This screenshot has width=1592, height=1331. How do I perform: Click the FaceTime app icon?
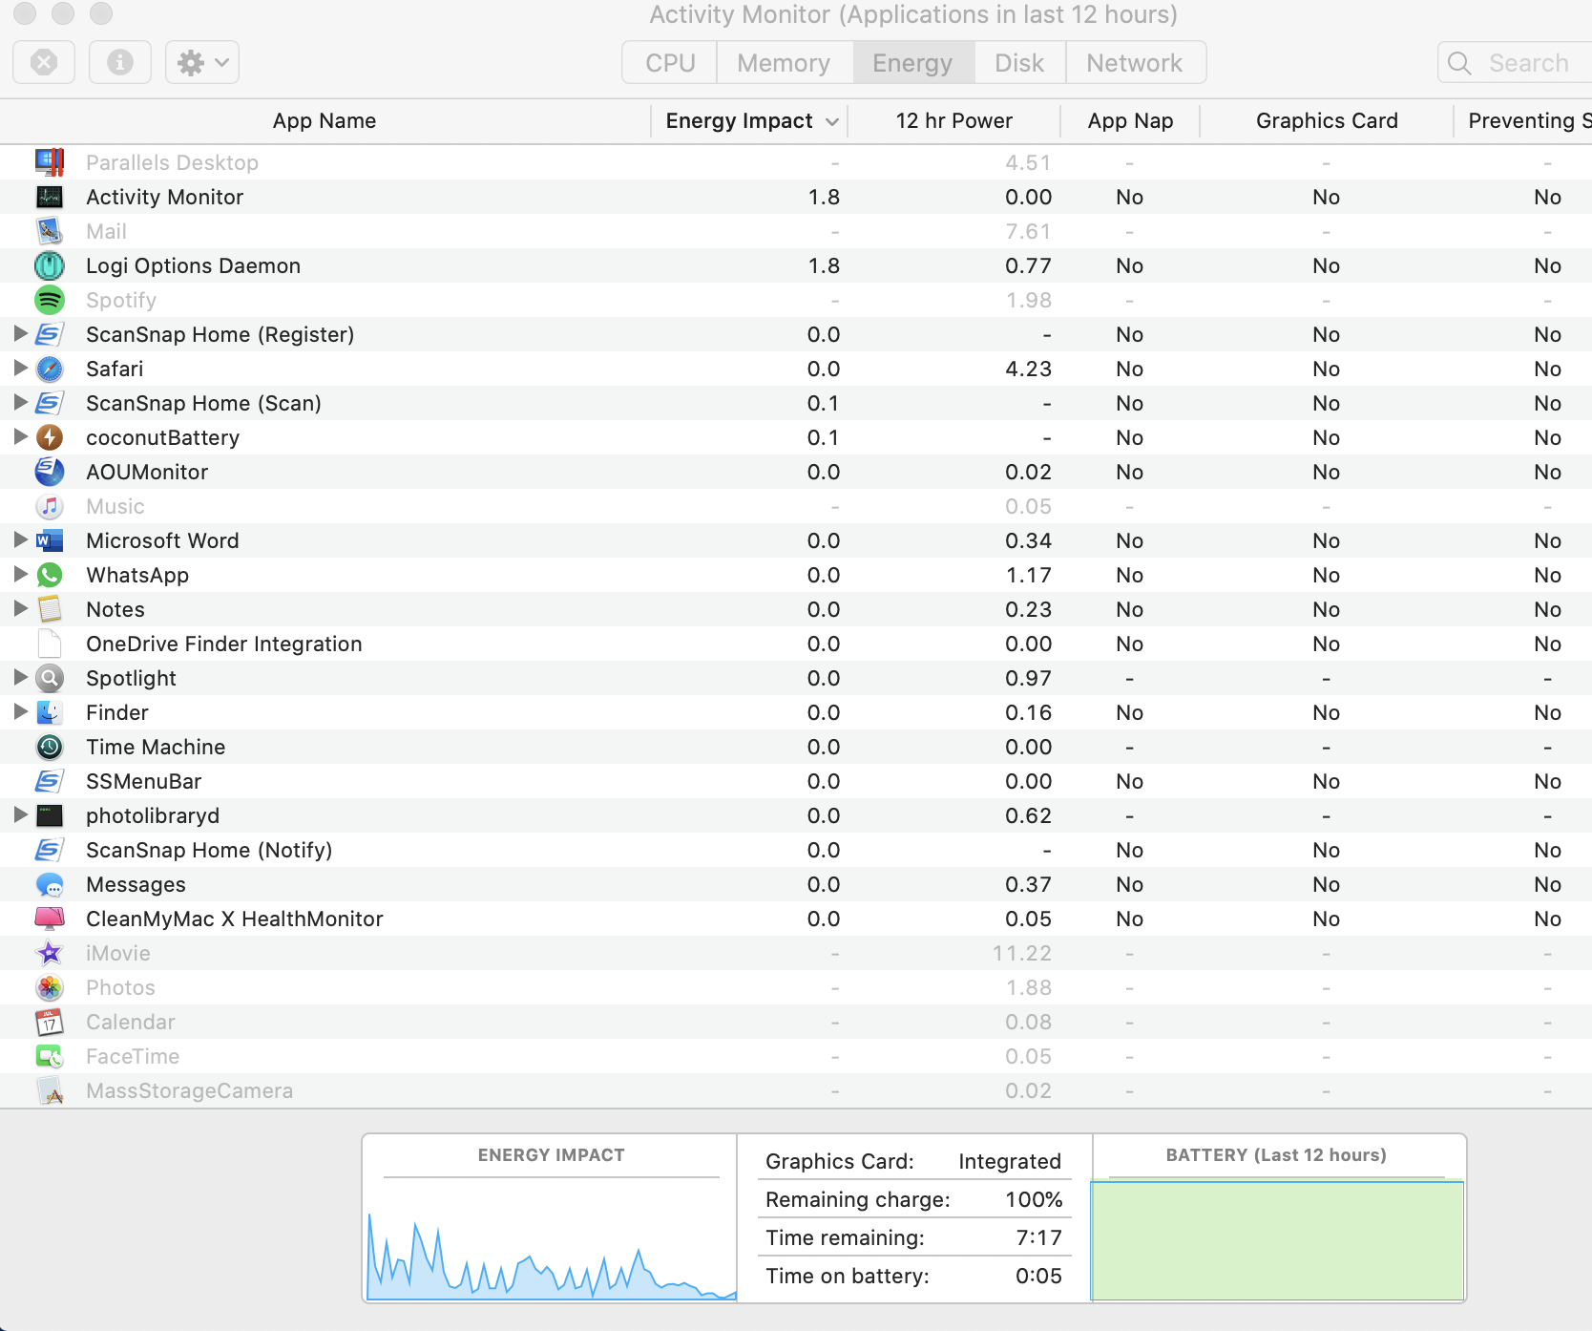50,1056
